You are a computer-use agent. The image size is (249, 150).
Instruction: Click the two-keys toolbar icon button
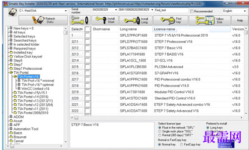[x=80, y=20]
